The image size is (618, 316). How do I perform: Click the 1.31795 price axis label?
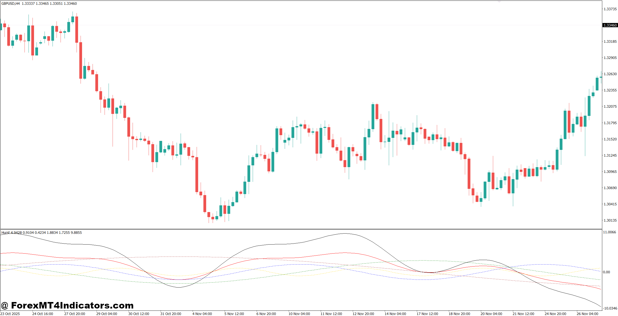click(610, 123)
